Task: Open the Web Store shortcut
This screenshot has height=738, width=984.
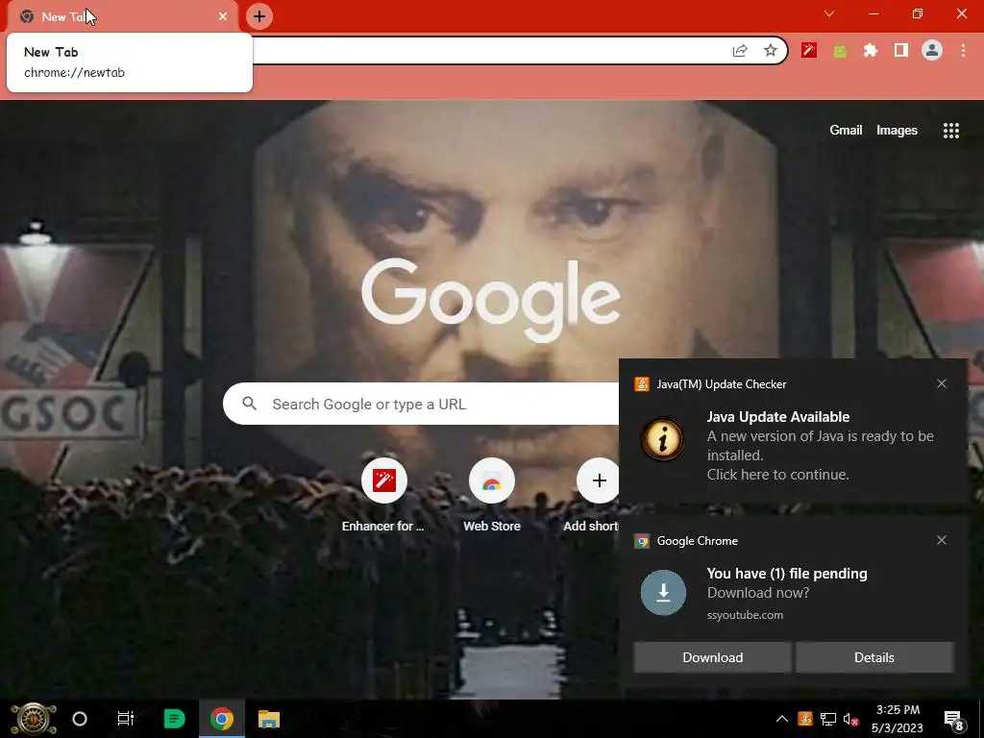Action: pyautogui.click(x=492, y=496)
